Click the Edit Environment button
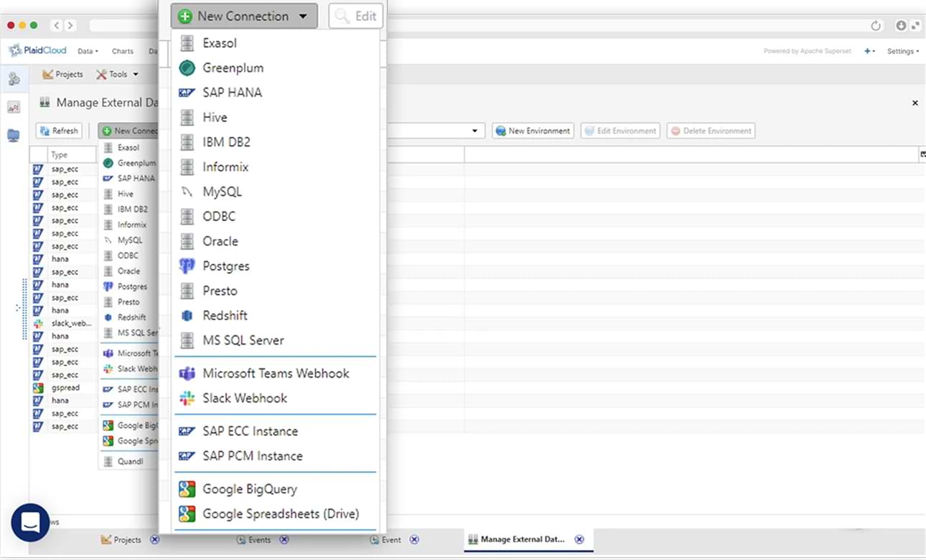The width and height of the screenshot is (926, 560). point(620,131)
